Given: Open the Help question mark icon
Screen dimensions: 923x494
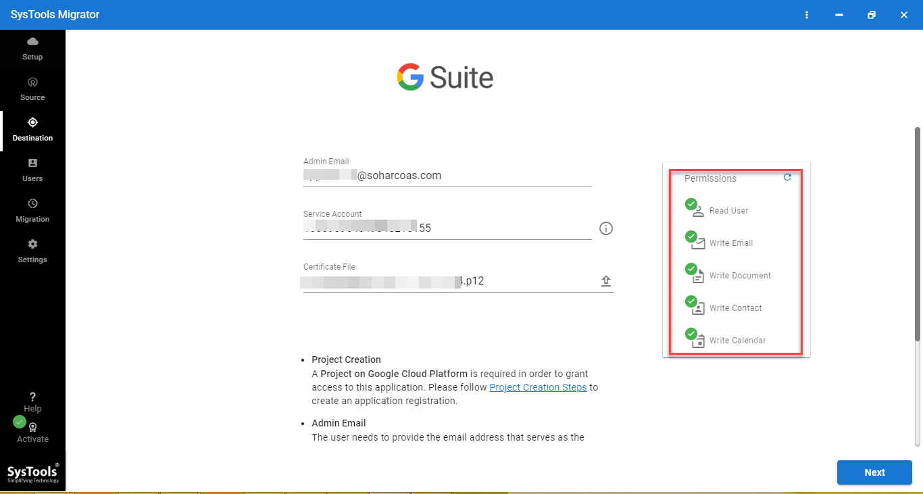Looking at the screenshot, I should (32, 397).
